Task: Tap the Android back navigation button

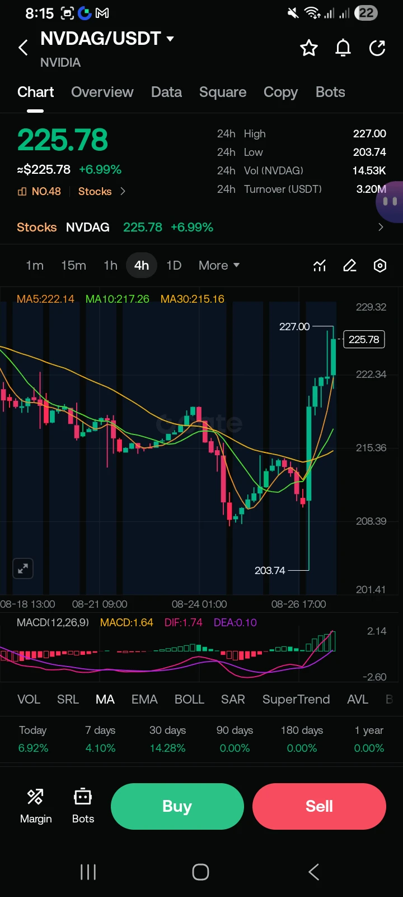Action: (x=314, y=872)
